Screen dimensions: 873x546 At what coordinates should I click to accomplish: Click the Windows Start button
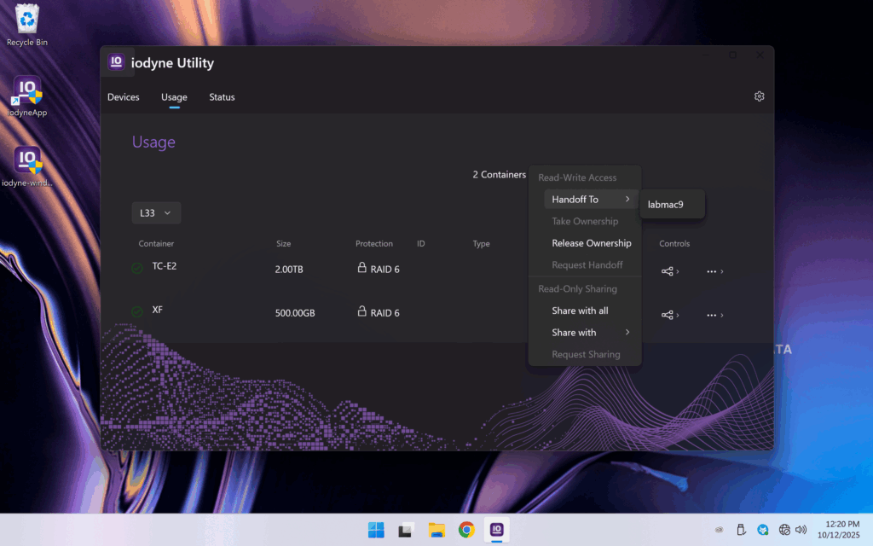(376, 530)
